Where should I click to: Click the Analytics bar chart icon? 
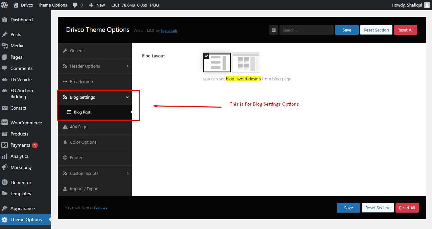[x=5, y=156]
